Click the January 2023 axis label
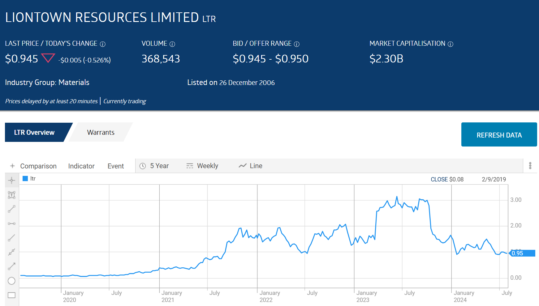Screen dimensions: 539x306 (367, 296)
